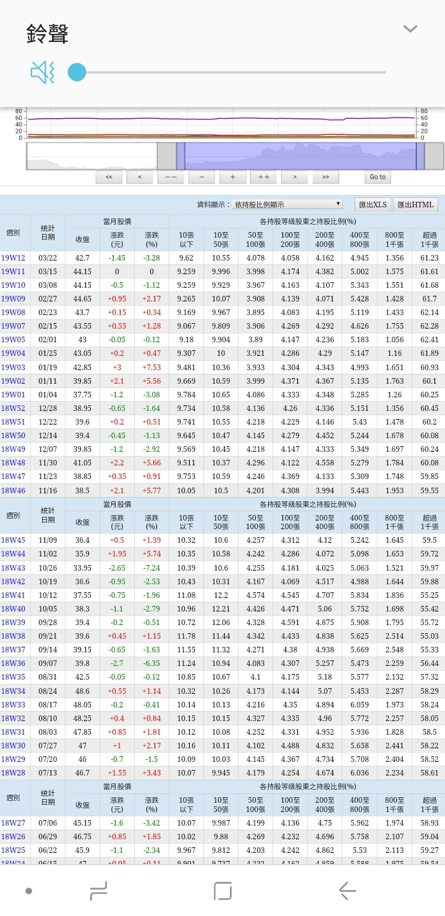Open week link 18W36
The height and width of the screenshot is (916, 445).
click(13, 663)
